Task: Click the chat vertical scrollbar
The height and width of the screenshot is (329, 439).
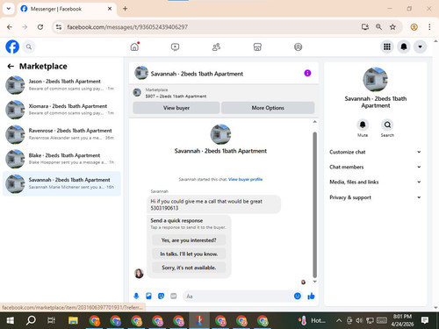Action: (x=315, y=204)
